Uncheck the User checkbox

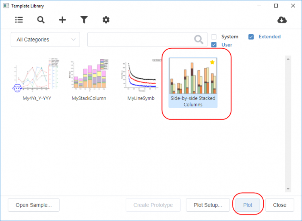214,45
